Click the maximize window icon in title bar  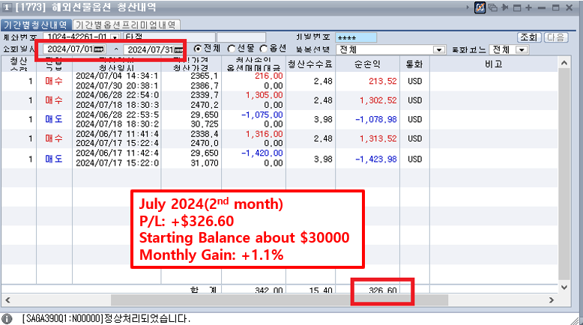pyautogui.click(x=556, y=7)
